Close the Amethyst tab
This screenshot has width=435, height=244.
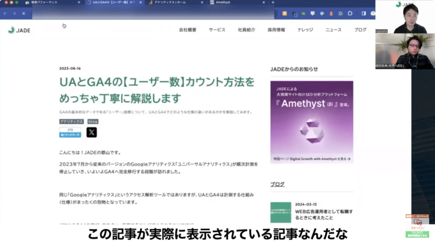click(263, 3)
